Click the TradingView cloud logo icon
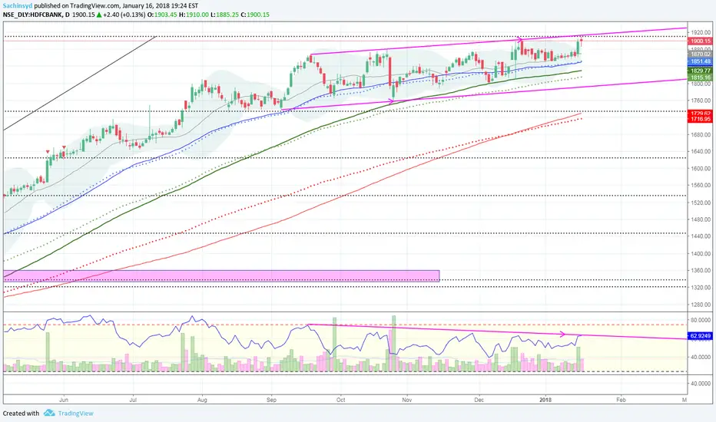Screen dimensions: 716x422 tap(49, 413)
